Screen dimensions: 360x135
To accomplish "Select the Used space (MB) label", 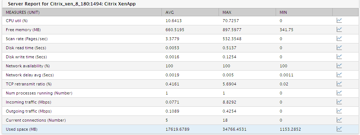I will (21, 129).
